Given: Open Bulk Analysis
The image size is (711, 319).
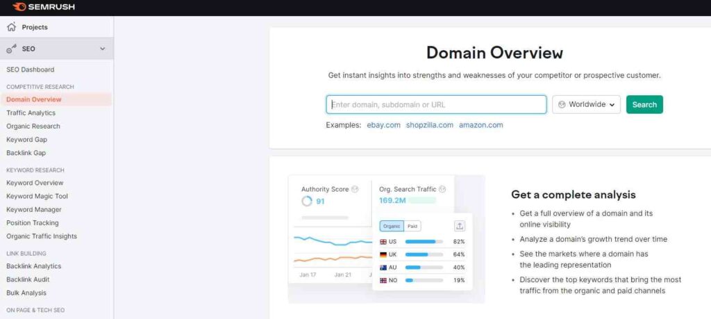Looking at the screenshot, I should click(x=26, y=293).
